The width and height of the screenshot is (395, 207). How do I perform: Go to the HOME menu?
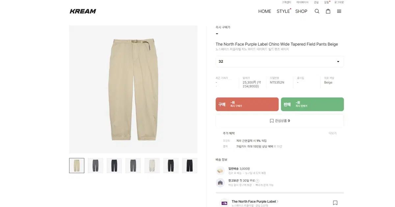click(265, 11)
